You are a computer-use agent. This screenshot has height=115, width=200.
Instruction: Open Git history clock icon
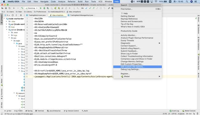pyautogui.click(x=101, y=8)
